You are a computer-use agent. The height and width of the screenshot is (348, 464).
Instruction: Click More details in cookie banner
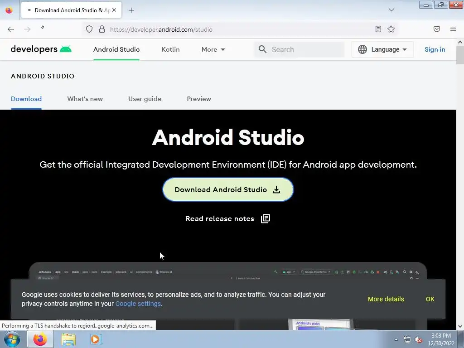[386, 299]
